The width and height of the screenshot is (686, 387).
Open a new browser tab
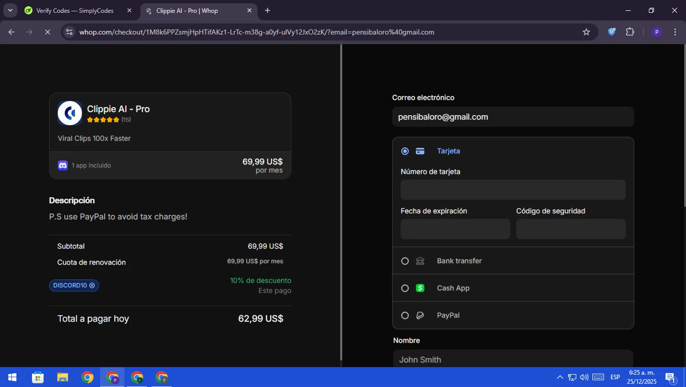(x=268, y=11)
